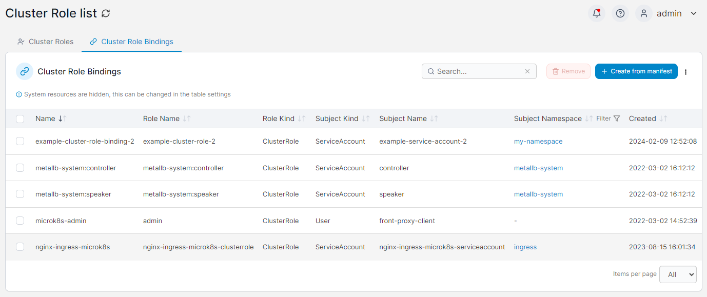Tick the example-cluster-role-binding-2 checkbox
707x297 pixels.
[x=20, y=141]
